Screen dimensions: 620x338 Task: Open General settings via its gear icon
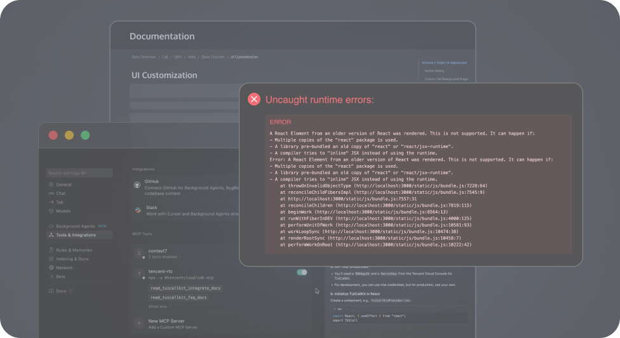51,184
